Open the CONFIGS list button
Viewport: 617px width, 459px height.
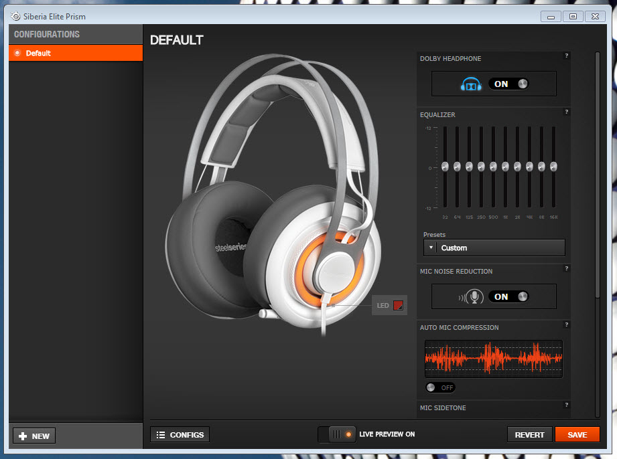(x=180, y=435)
